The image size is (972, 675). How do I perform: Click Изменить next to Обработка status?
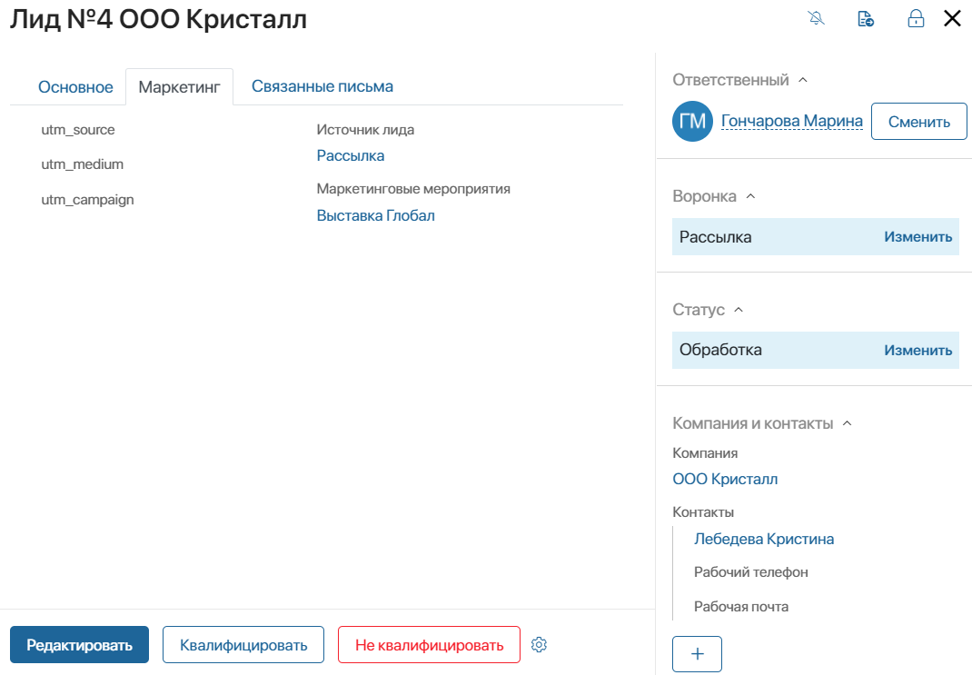click(x=918, y=350)
